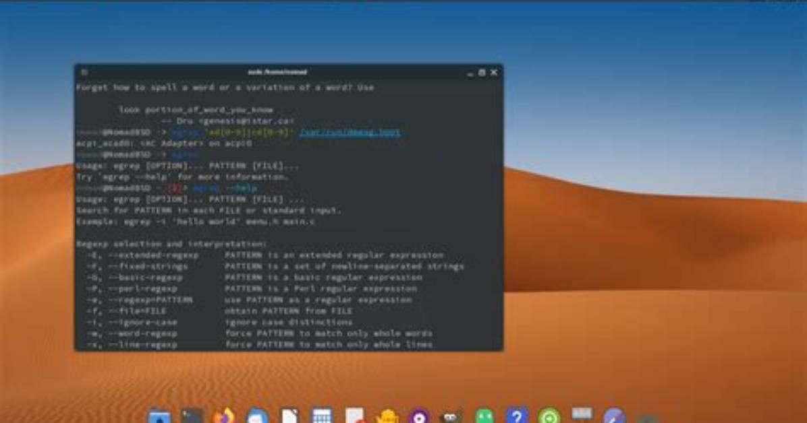
Task: Open the blue mail client dock icon
Action: (257, 416)
